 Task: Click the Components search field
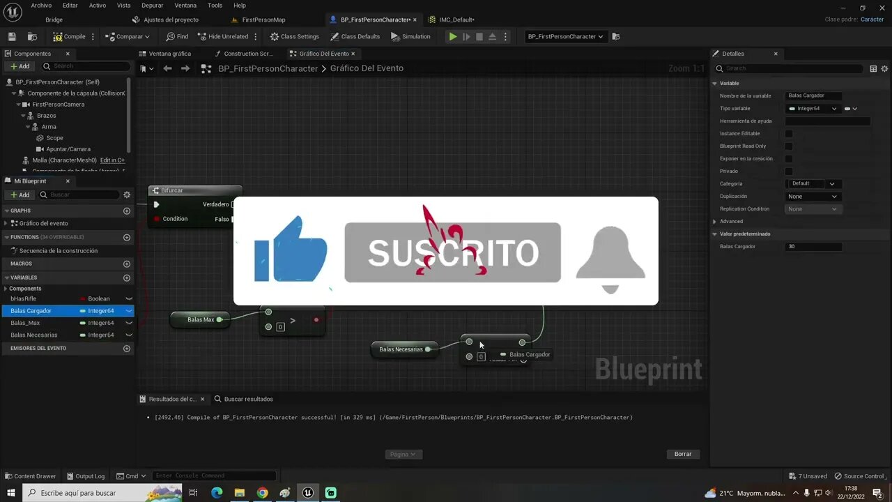(x=85, y=66)
